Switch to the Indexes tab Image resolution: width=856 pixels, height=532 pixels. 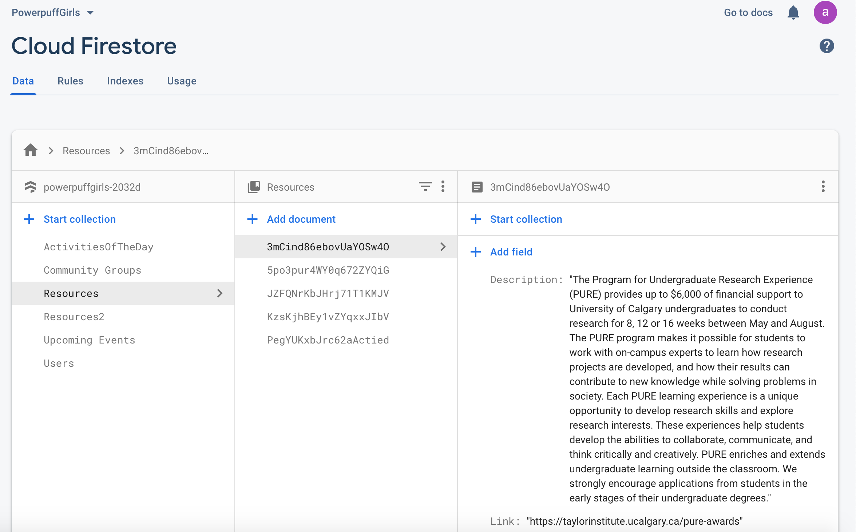click(x=125, y=81)
